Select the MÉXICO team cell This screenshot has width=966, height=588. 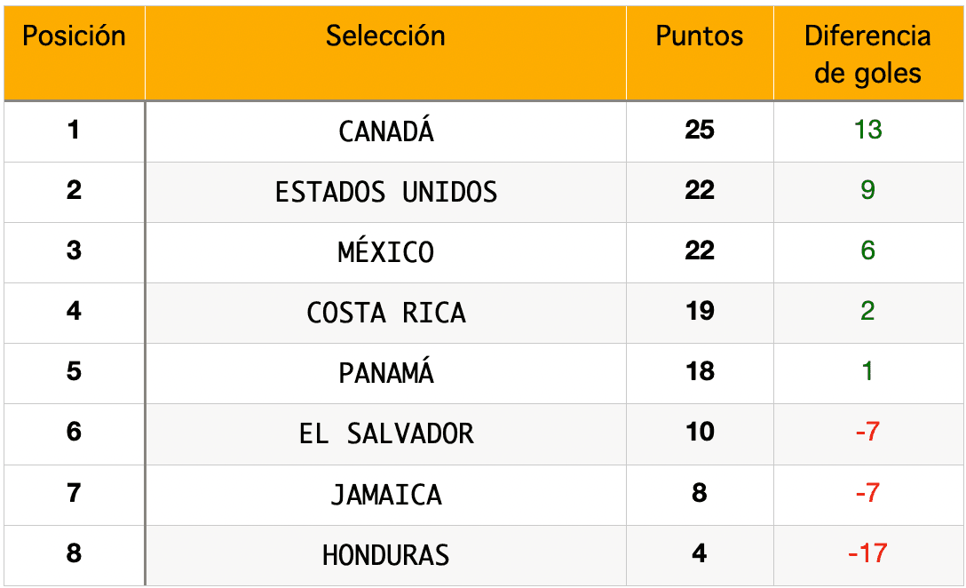pyautogui.click(x=386, y=252)
